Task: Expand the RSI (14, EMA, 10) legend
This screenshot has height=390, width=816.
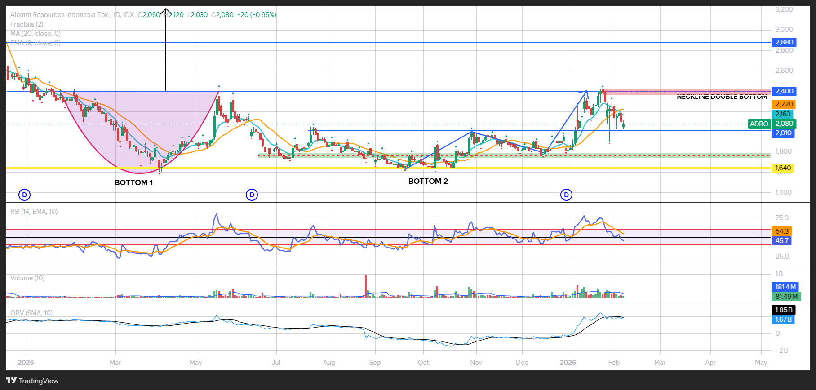Action: click(34, 212)
